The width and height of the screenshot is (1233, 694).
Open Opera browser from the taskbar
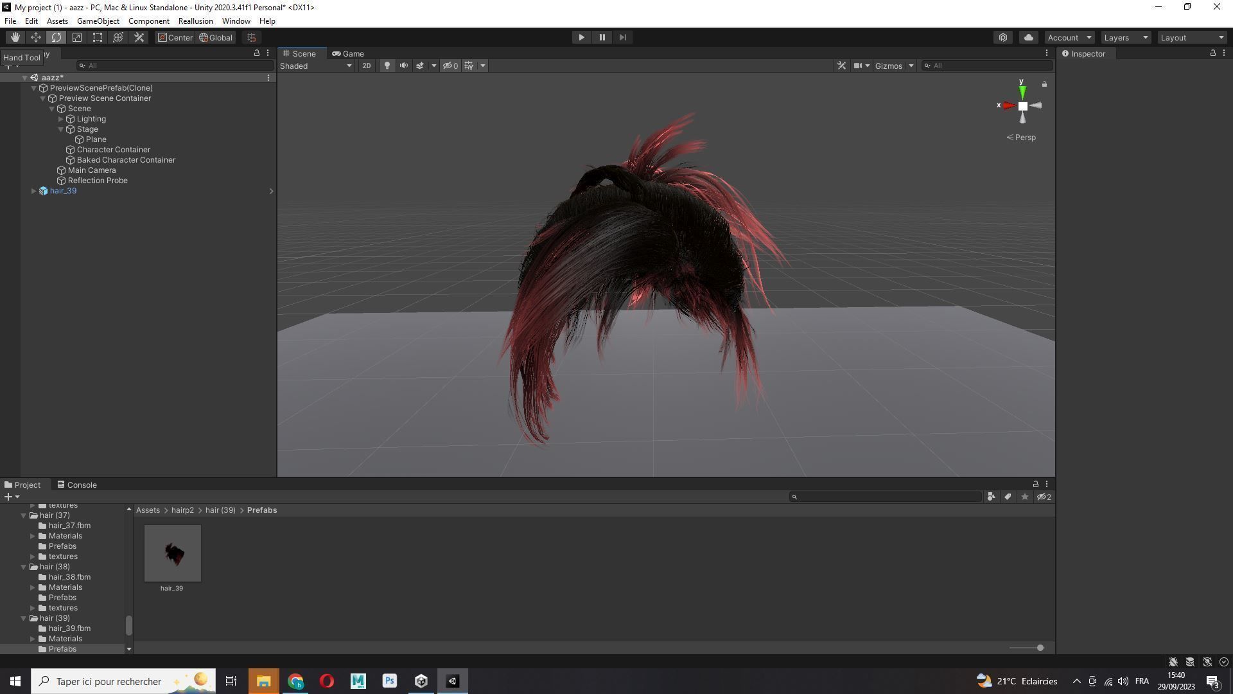327,681
